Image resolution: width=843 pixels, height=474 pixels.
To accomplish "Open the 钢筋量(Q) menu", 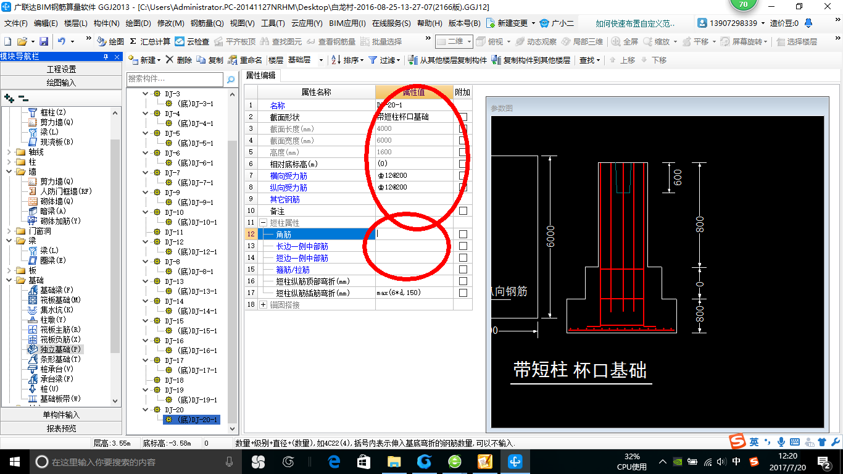I will tap(207, 23).
